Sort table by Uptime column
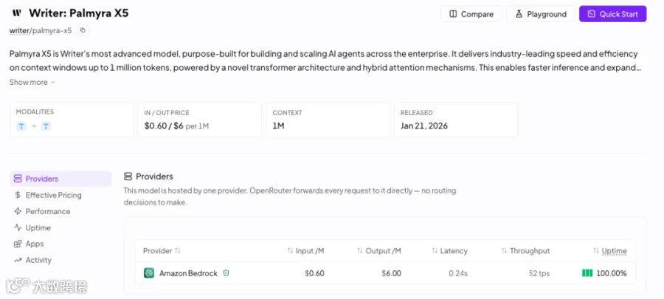Image resolution: width=664 pixels, height=299 pixels. [x=610, y=251]
